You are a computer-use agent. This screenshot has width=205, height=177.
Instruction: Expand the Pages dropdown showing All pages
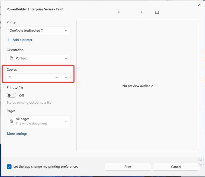[39, 121]
